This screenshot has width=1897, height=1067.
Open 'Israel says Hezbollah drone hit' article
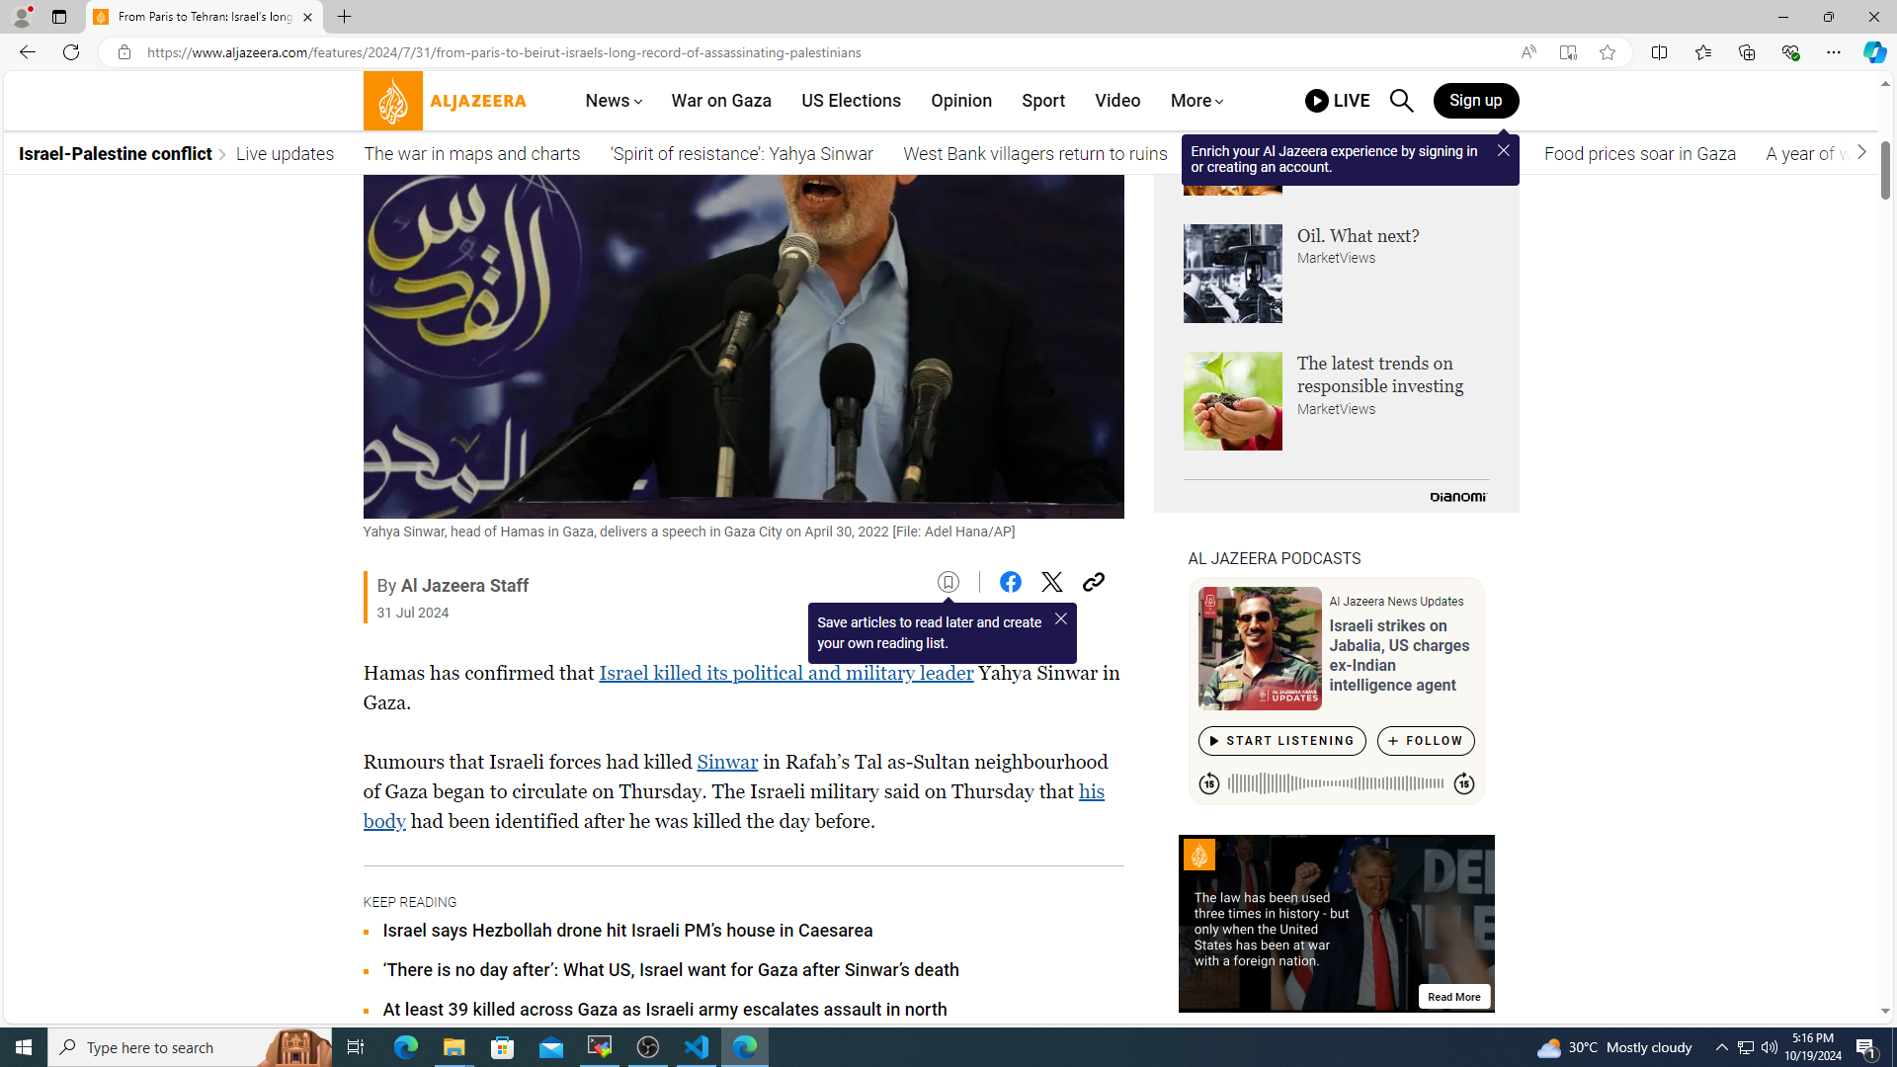(627, 931)
